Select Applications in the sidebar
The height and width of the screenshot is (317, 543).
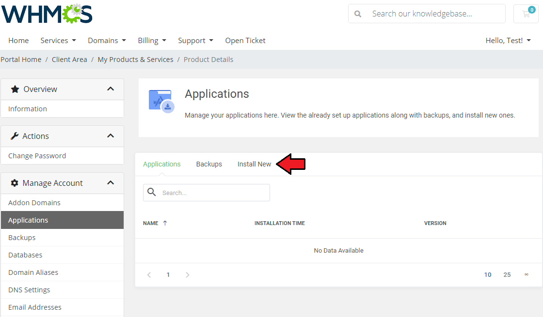[63, 220]
